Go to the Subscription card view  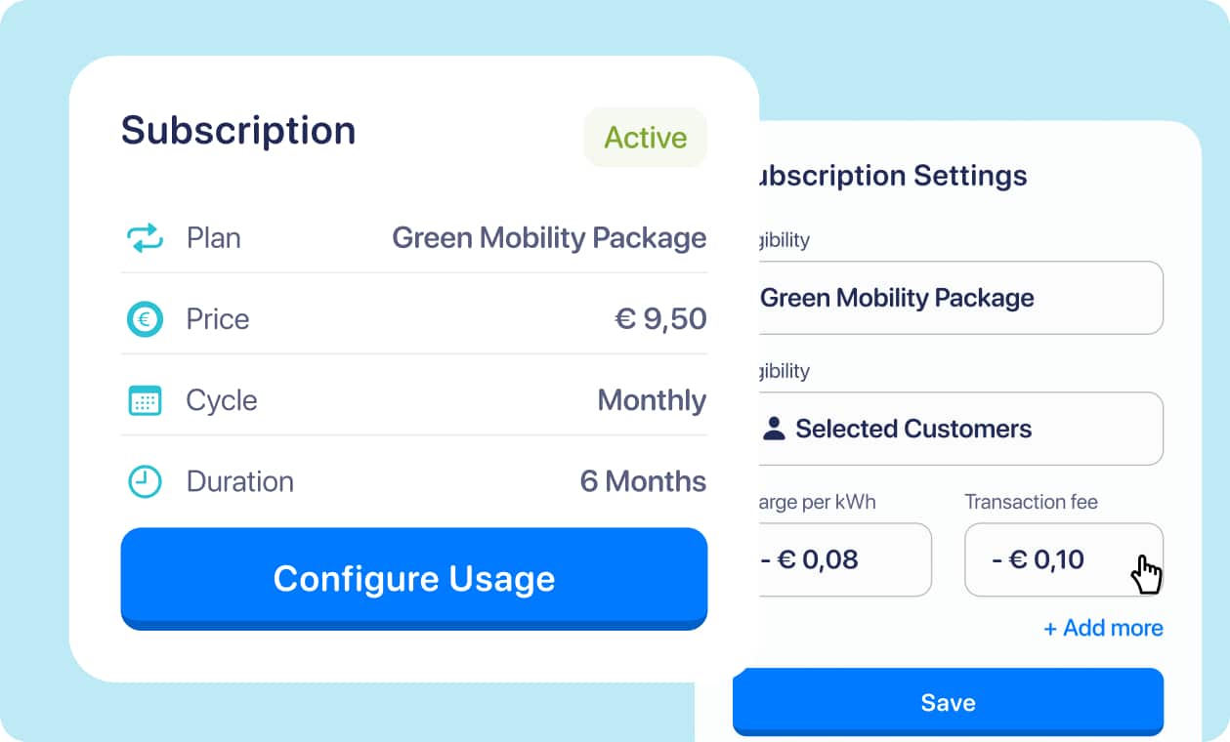coord(237,130)
